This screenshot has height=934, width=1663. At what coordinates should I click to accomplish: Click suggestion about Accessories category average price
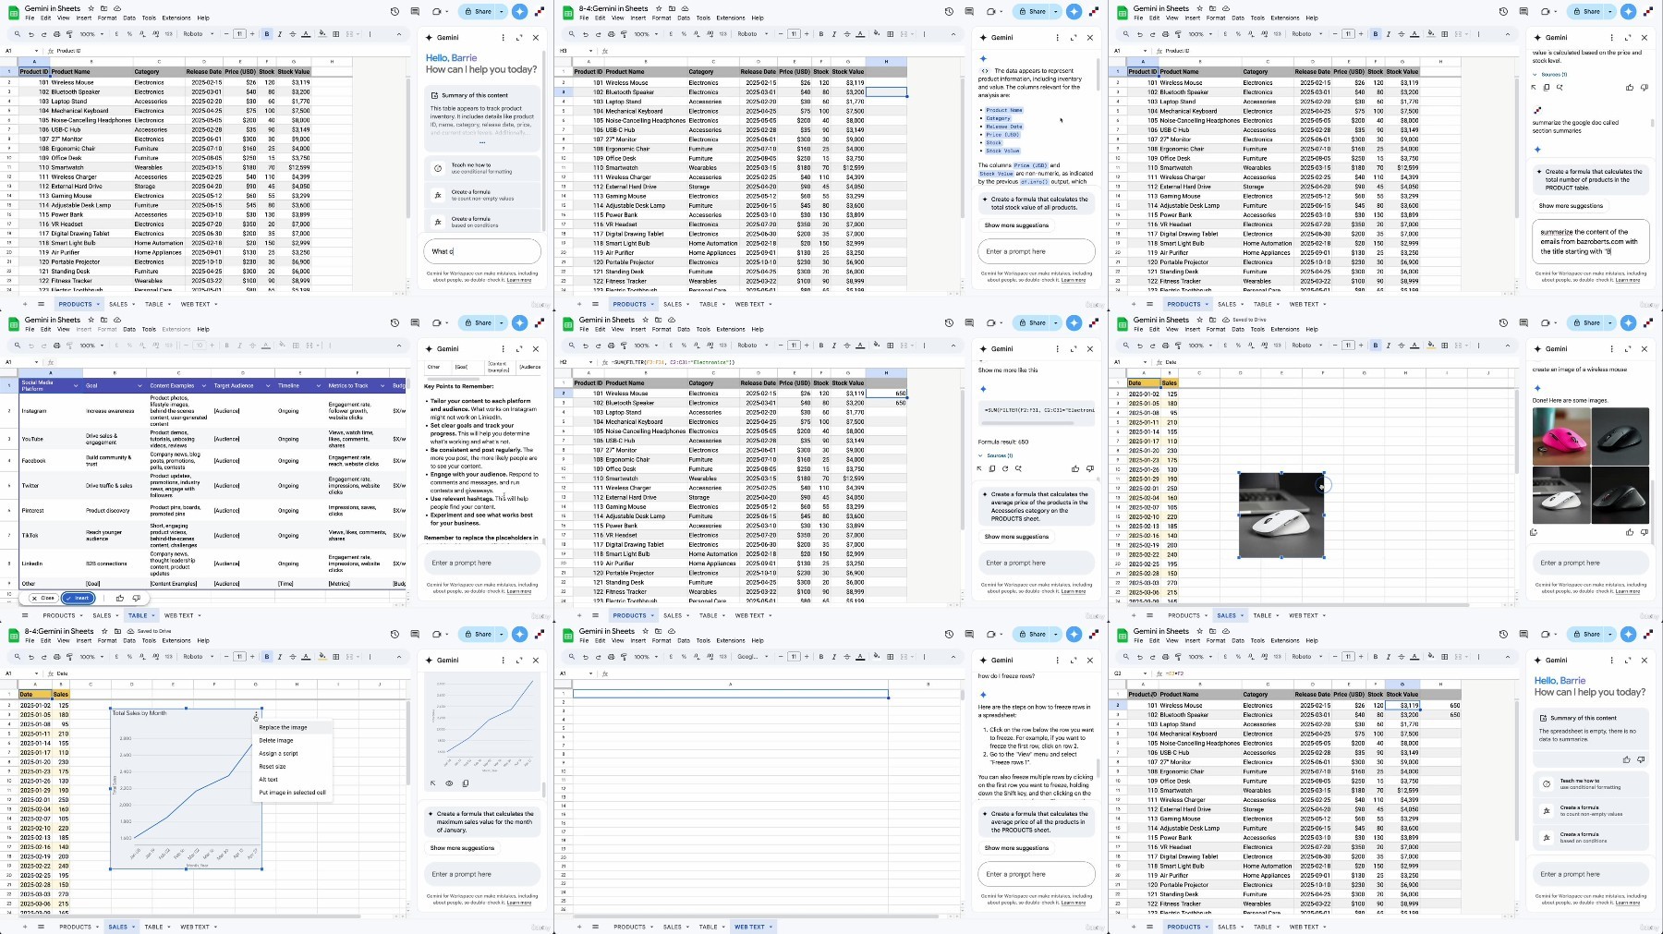(x=1037, y=506)
